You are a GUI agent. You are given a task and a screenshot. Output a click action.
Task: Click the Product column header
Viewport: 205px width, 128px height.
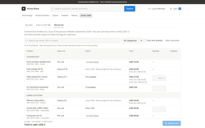click(x=30, y=51)
